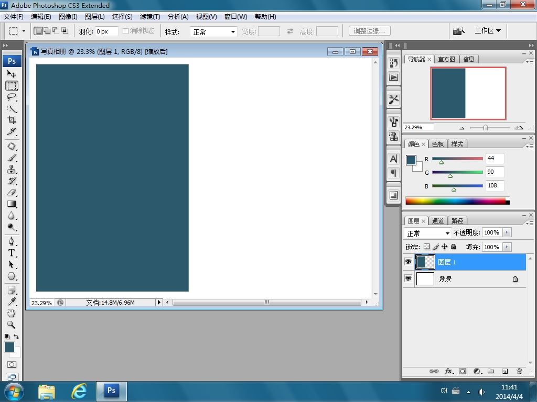Viewport: 537px width, 402px height.
Task: Add a layer style via fx icon
Action: (x=449, y=371)
